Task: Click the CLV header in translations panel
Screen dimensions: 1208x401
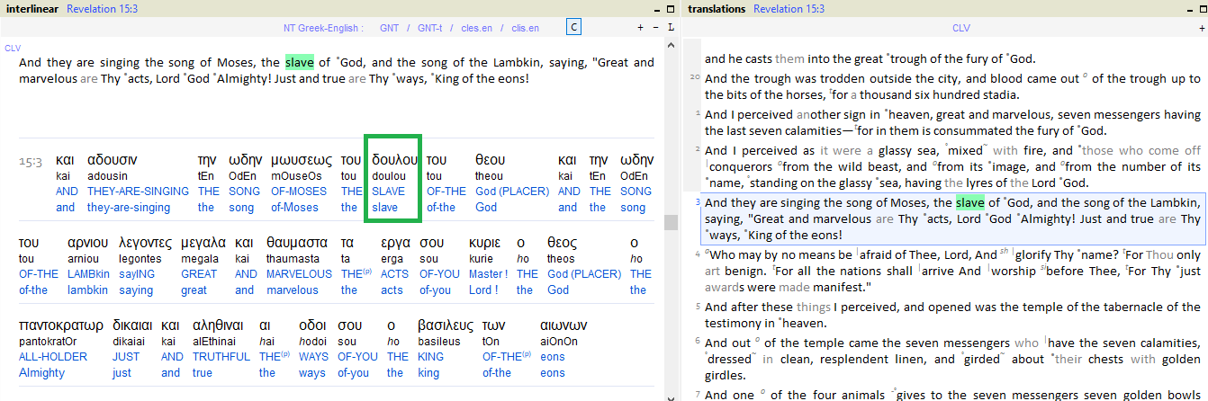Action: (x=961, y=28)
